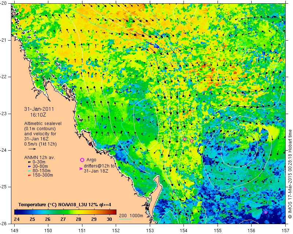Click the 'and velocity for' text

point(40,134)
